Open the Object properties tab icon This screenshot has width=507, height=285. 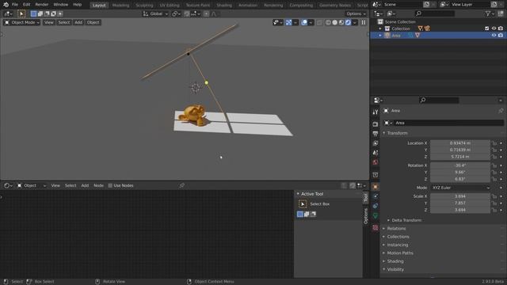pos(375,187)
